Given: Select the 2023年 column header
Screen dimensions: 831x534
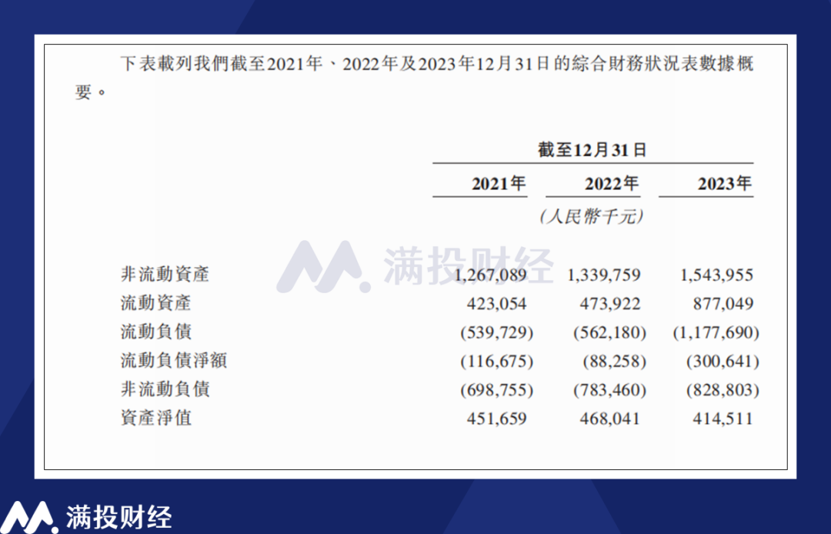Looking at the screenshot, I should (725, 184).
